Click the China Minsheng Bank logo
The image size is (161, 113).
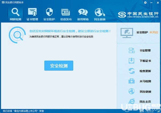138,15
